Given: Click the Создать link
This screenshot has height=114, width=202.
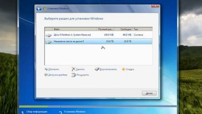Looking at the screenshot, I should (x=130, y=69).
